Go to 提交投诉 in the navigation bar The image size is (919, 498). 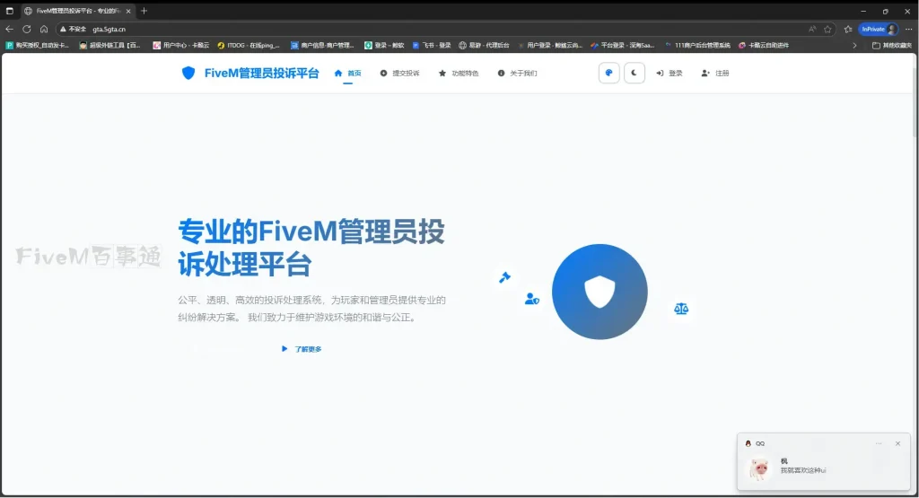pyautogui.click(x=399, y=74)
